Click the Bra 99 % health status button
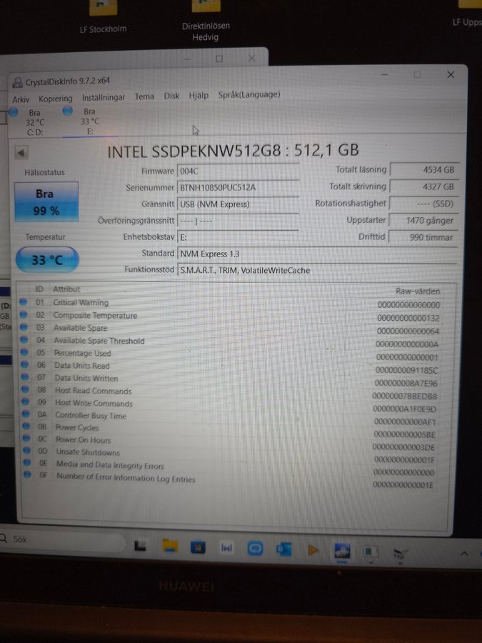Screen dimensions: 482x643 coord(46,202)
